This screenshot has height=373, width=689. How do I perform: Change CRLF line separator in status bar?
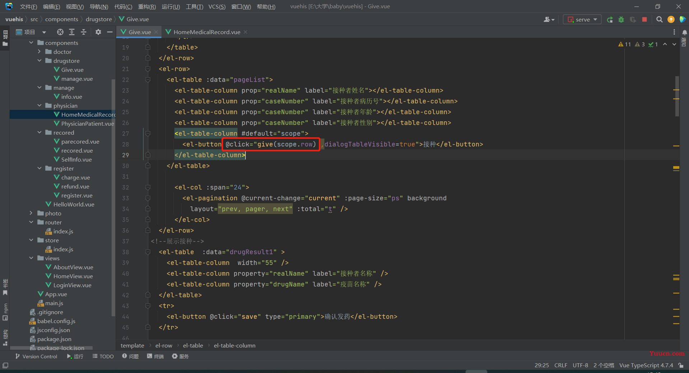[561, 365]
